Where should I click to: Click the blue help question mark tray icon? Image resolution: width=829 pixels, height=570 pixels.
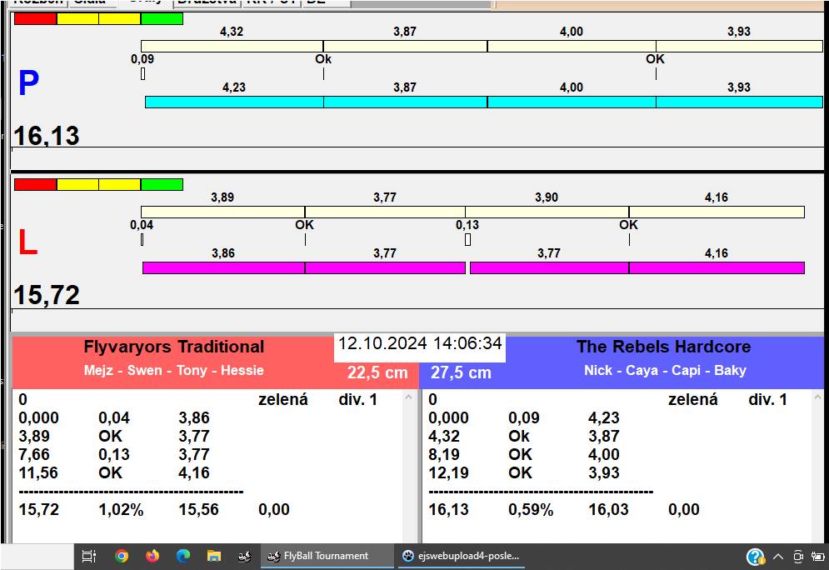click(755, 557)
